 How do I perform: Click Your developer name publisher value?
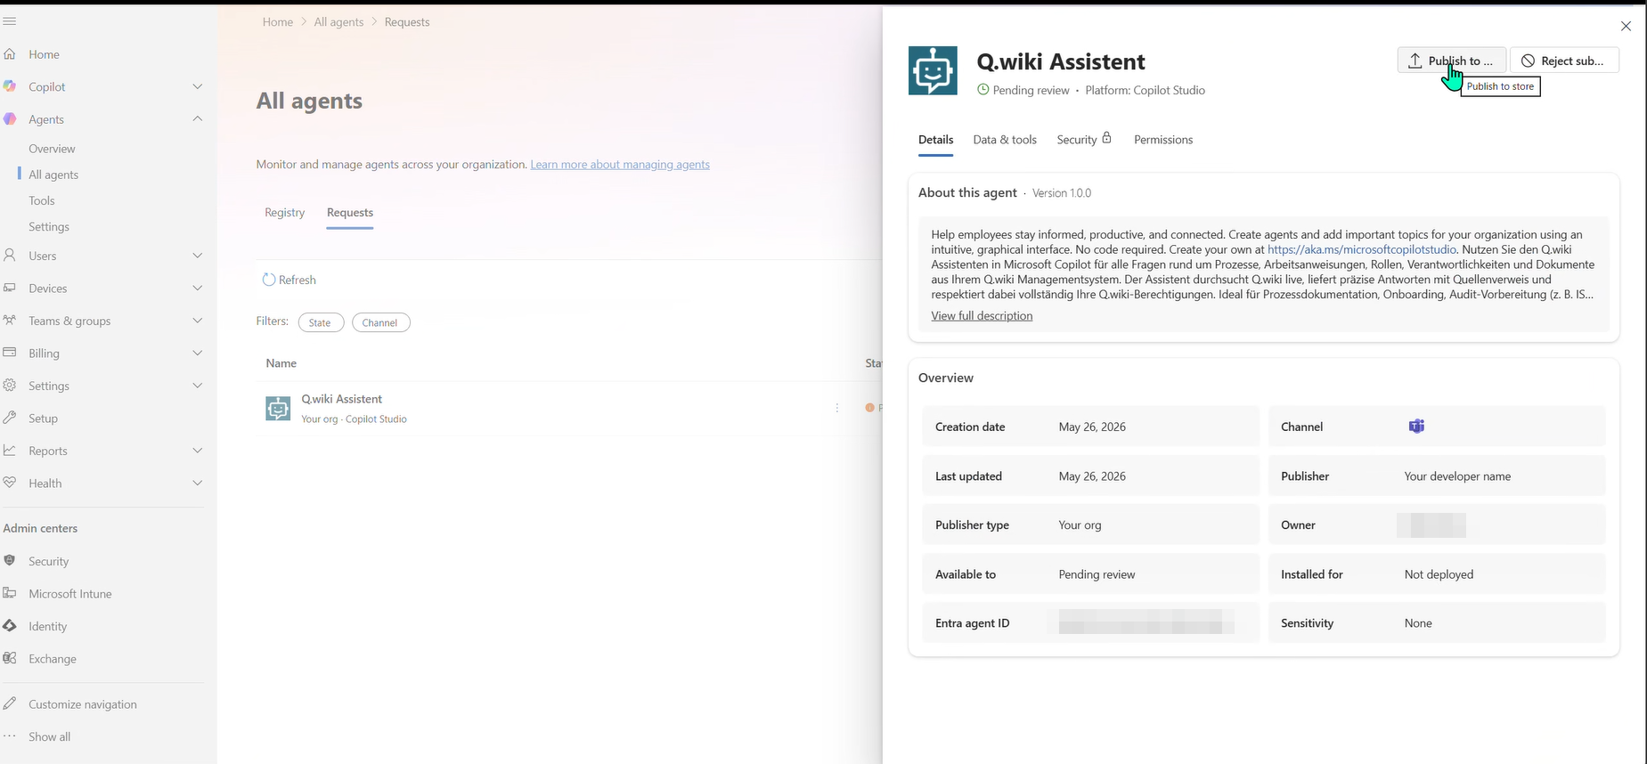[x=1457, y=476]
